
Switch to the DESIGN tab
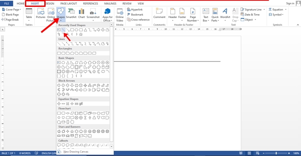tap(50, 3)
